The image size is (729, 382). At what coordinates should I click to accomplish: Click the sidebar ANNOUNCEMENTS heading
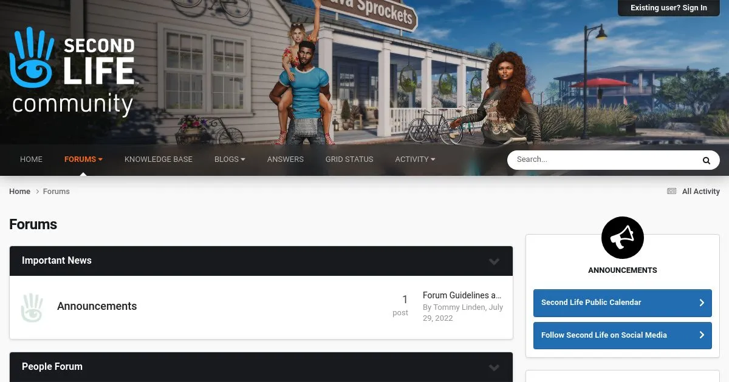(623, 270)
